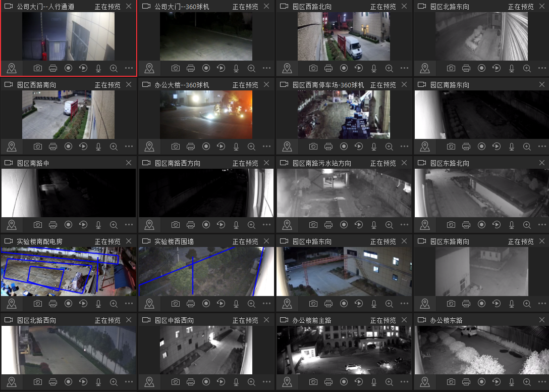Screen dimensions: 549x392
Task: Open more options for 公司大门--人行通道
Action: [129, 68]
